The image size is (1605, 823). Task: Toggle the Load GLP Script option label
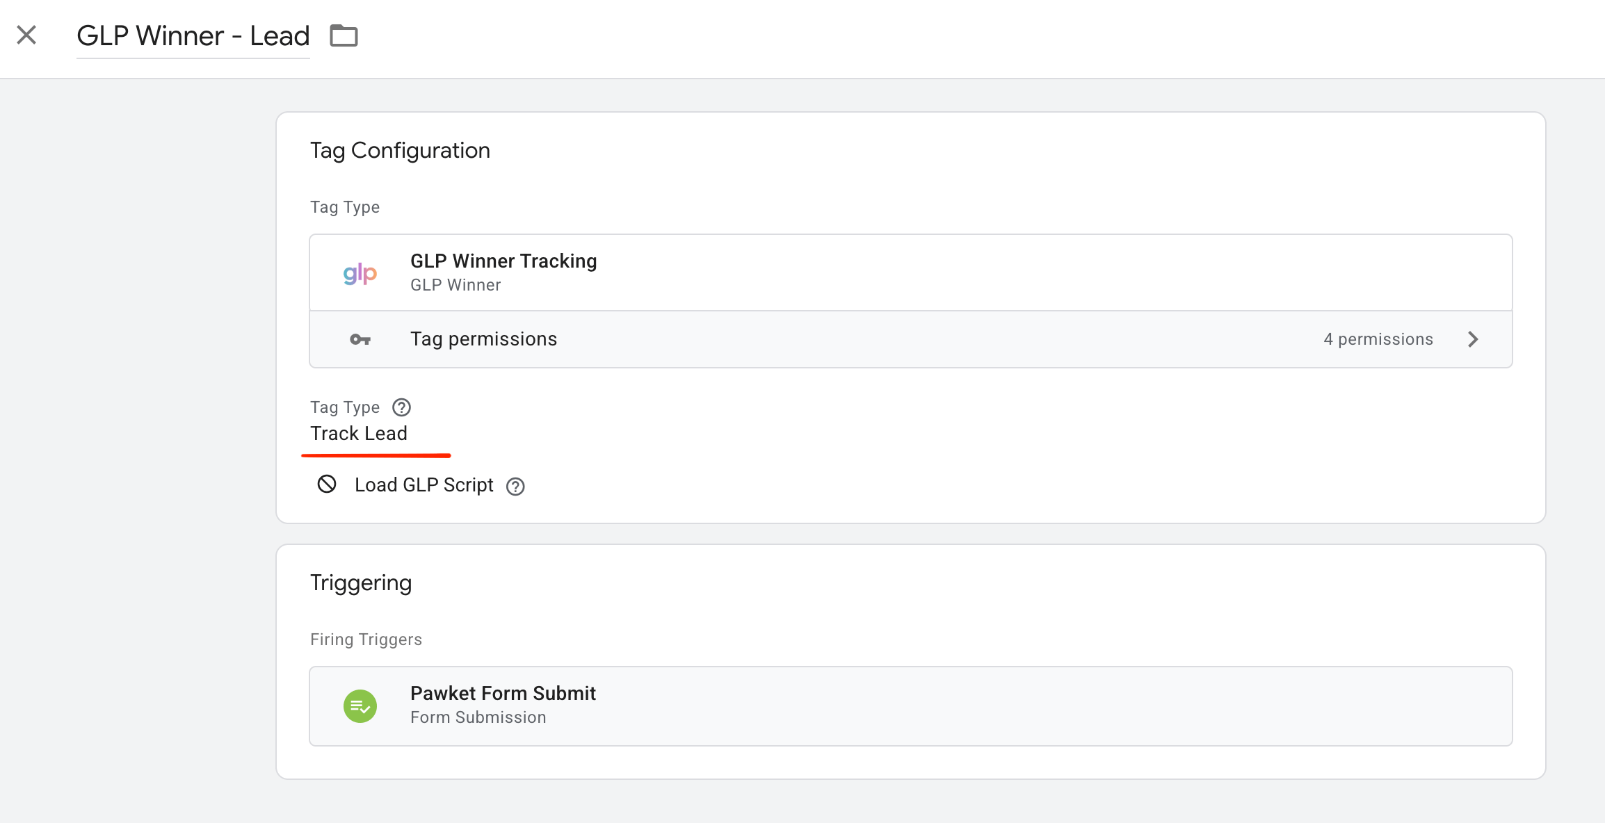424,485
